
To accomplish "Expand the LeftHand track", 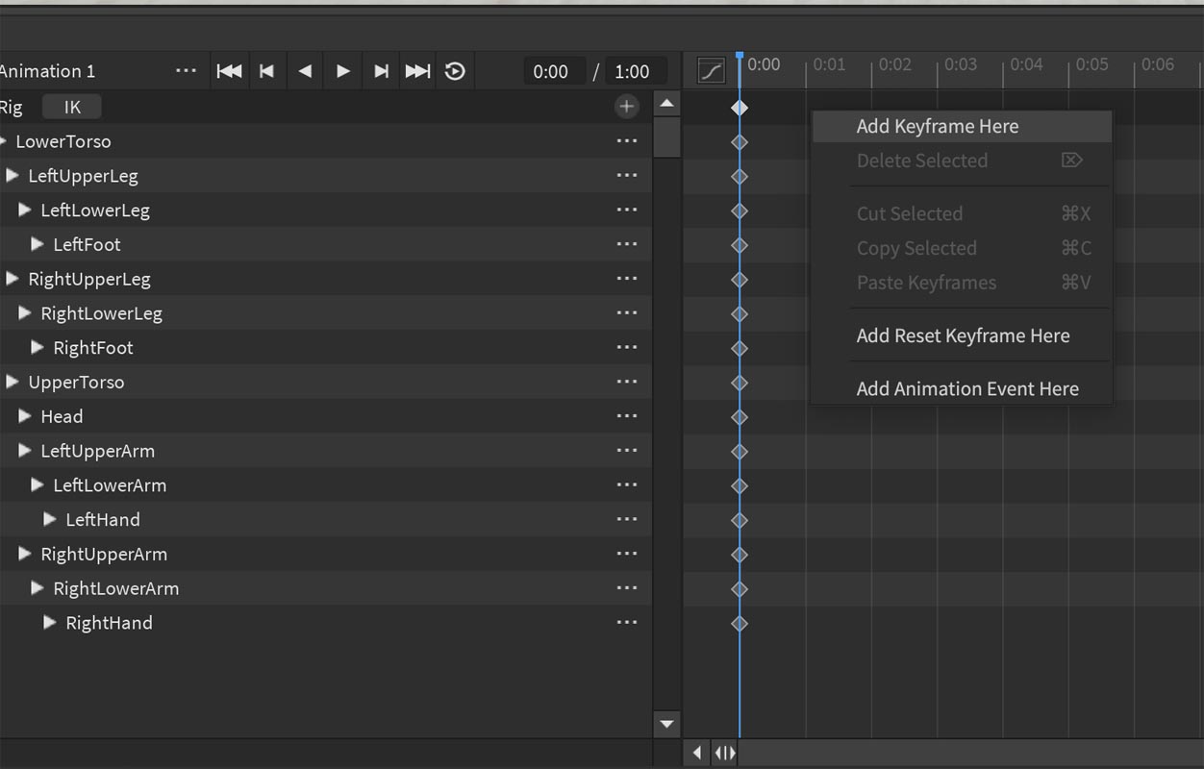I will tap(50, 519).
